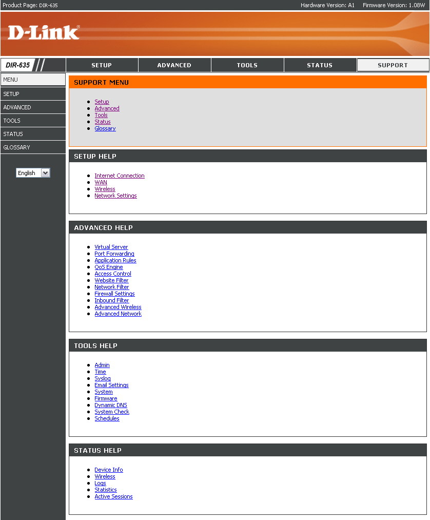Open the Admin help link
Screen dimensions: 430x520
(102, 365)
